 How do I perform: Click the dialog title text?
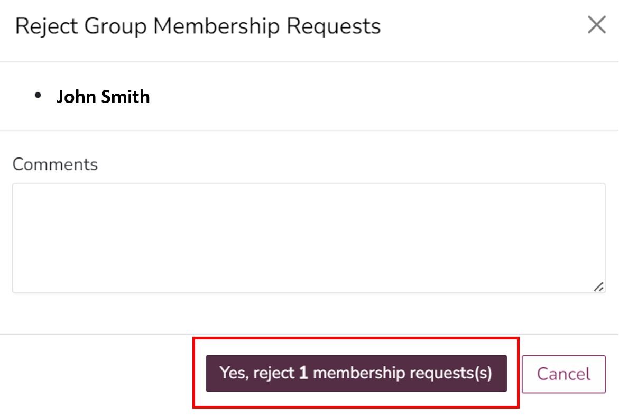tap(198, 25)
